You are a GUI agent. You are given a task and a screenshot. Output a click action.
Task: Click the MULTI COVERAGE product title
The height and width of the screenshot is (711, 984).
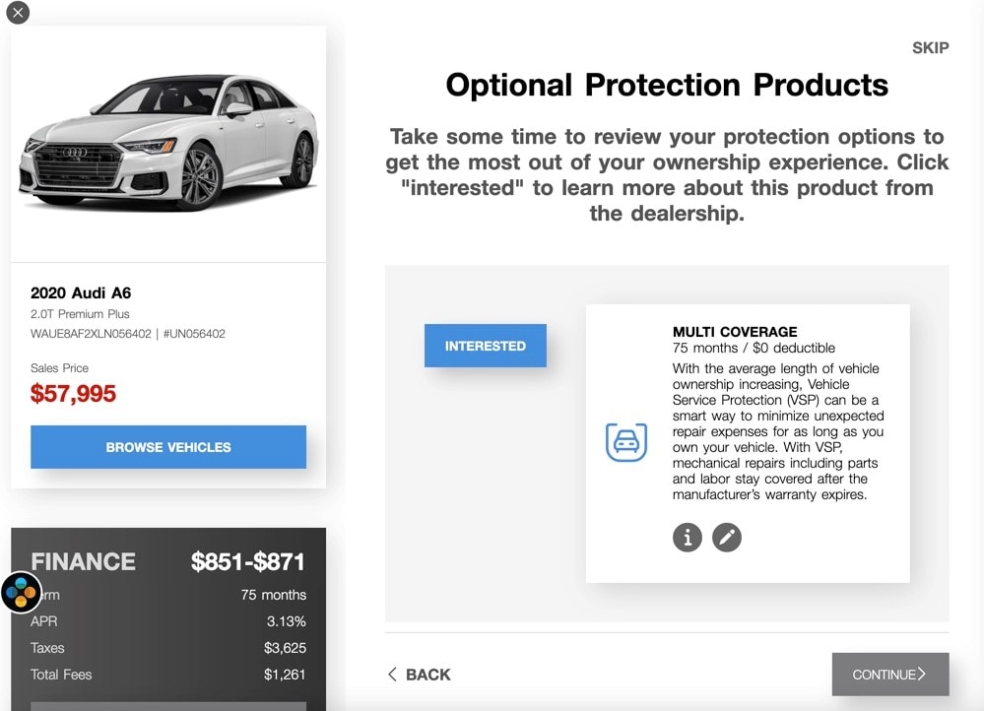[735, 332]
